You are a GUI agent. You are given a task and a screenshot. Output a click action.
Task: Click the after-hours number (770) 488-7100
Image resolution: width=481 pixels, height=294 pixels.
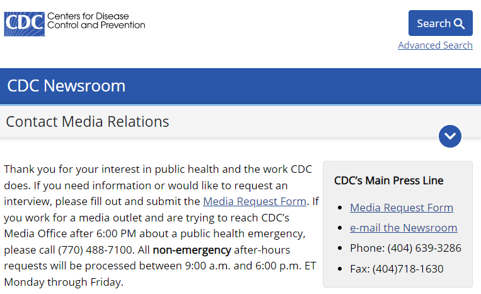click(x=96, y=250)
